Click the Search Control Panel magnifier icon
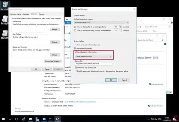This screenshot has width=179, height=122. pyautogui.click(x=162, y=40)
